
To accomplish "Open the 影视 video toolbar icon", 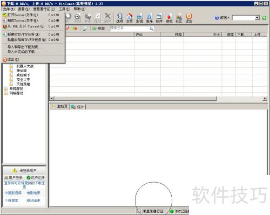I will pos(139,18).
